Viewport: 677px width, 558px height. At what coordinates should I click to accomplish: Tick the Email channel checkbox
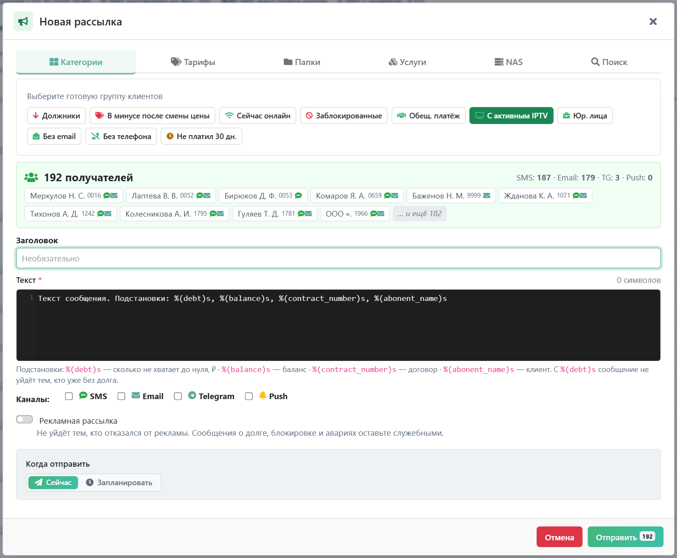pos(121,396)
